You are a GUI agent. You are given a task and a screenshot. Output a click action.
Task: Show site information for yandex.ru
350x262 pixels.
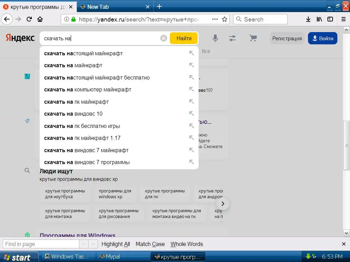click(x=67, y=19)
